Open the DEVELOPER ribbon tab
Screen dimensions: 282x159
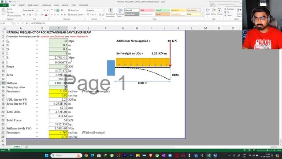[84, 5]
